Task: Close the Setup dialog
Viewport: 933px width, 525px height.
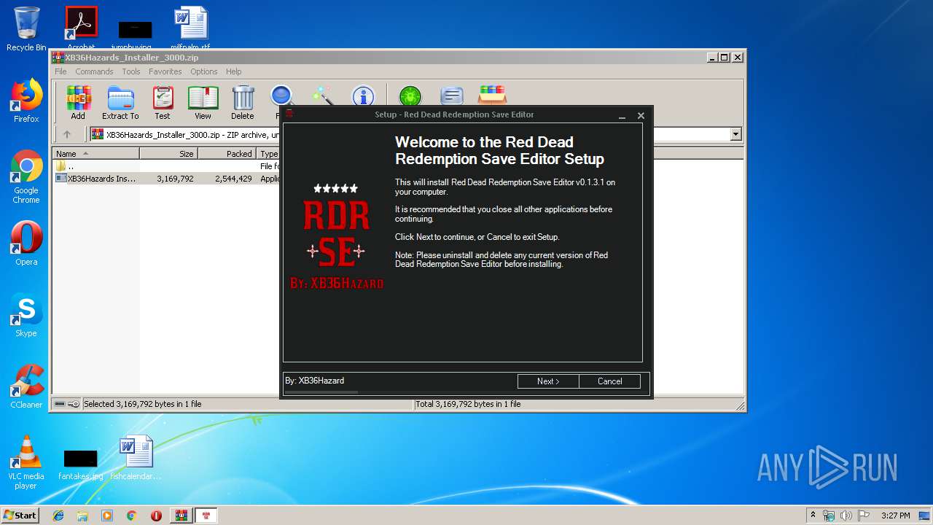Action: (641, 115)
